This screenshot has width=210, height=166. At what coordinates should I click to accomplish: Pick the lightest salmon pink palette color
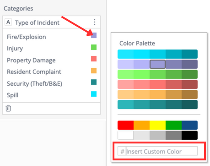click(x=125, y=84)
